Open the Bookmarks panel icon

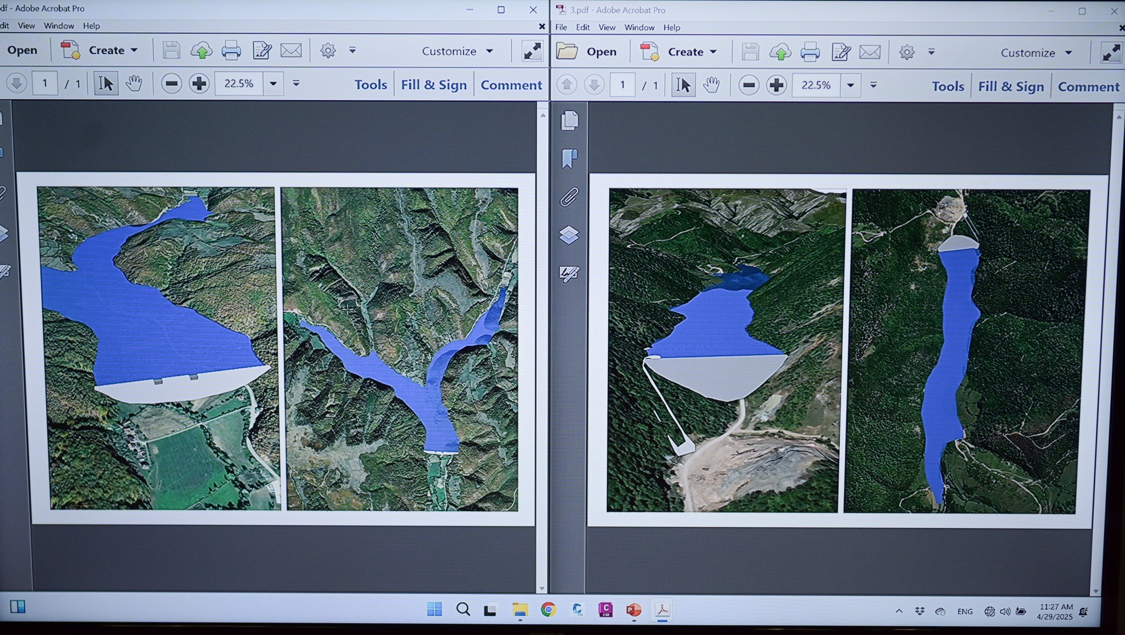coord(570,159)
